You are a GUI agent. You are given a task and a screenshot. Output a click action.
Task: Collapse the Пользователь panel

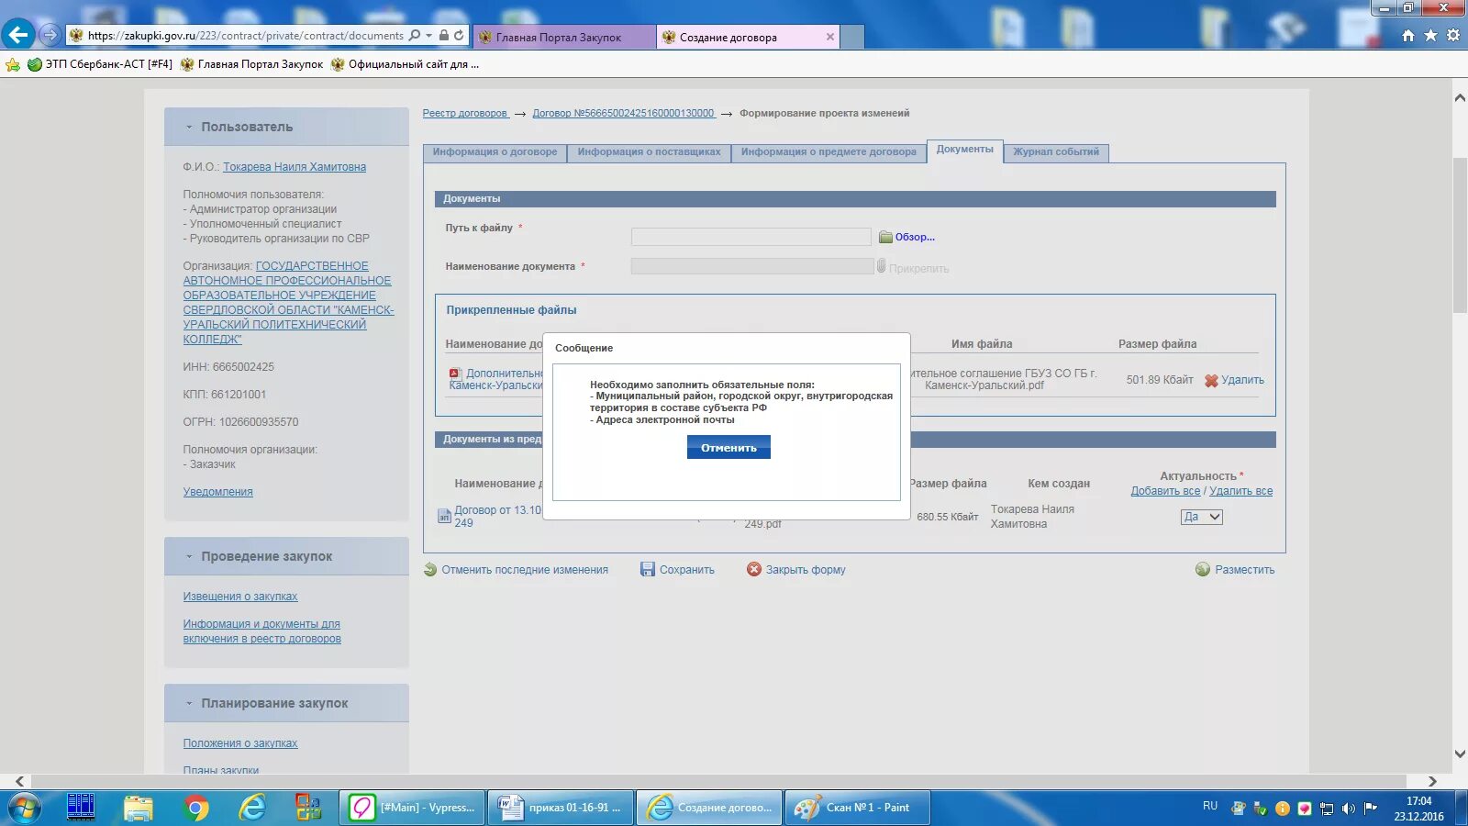click(189, 127)
